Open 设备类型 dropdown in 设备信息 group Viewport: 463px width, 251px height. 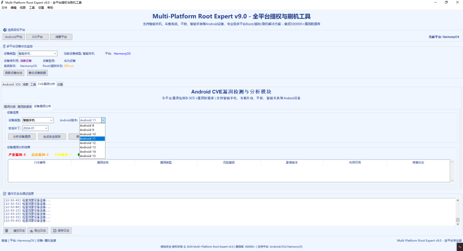click(x=38, y=120)
